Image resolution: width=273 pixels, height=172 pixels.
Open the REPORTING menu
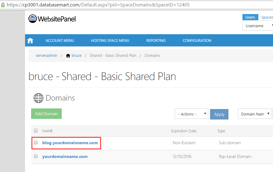[156, 40]
